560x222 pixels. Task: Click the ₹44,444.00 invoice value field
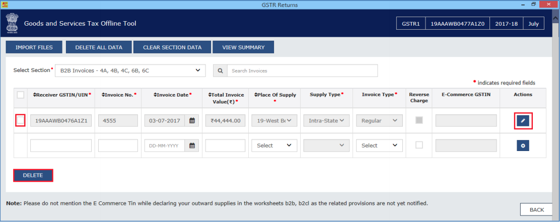tap(225, 121)
